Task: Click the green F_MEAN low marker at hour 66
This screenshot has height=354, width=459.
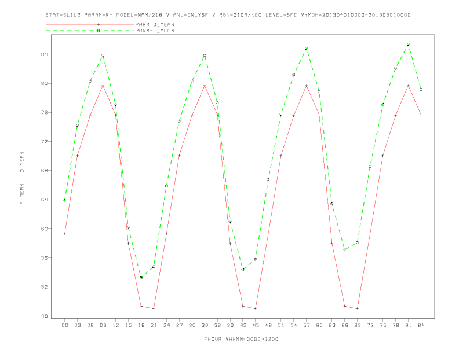Action: (345, 249)
